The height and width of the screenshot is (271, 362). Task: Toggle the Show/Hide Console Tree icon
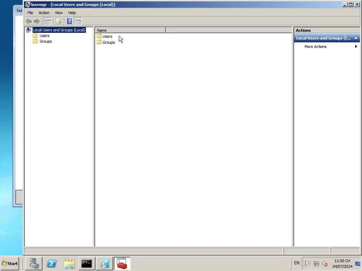click(x=48, y=22)
